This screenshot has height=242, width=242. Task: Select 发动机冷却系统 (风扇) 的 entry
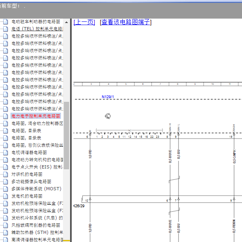[x=37, y=218]
